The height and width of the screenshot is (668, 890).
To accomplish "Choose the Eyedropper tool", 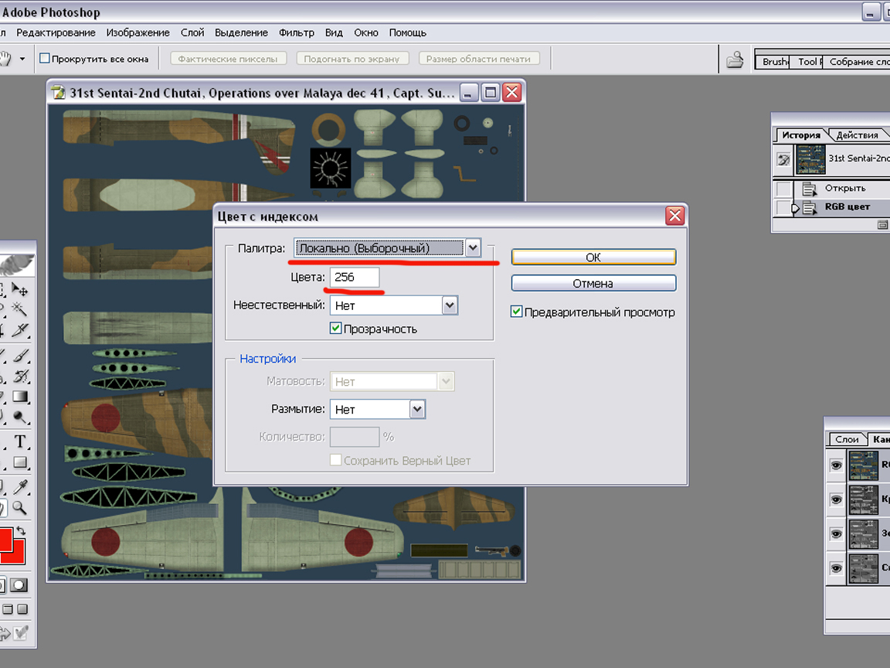I will coord(21,486).
